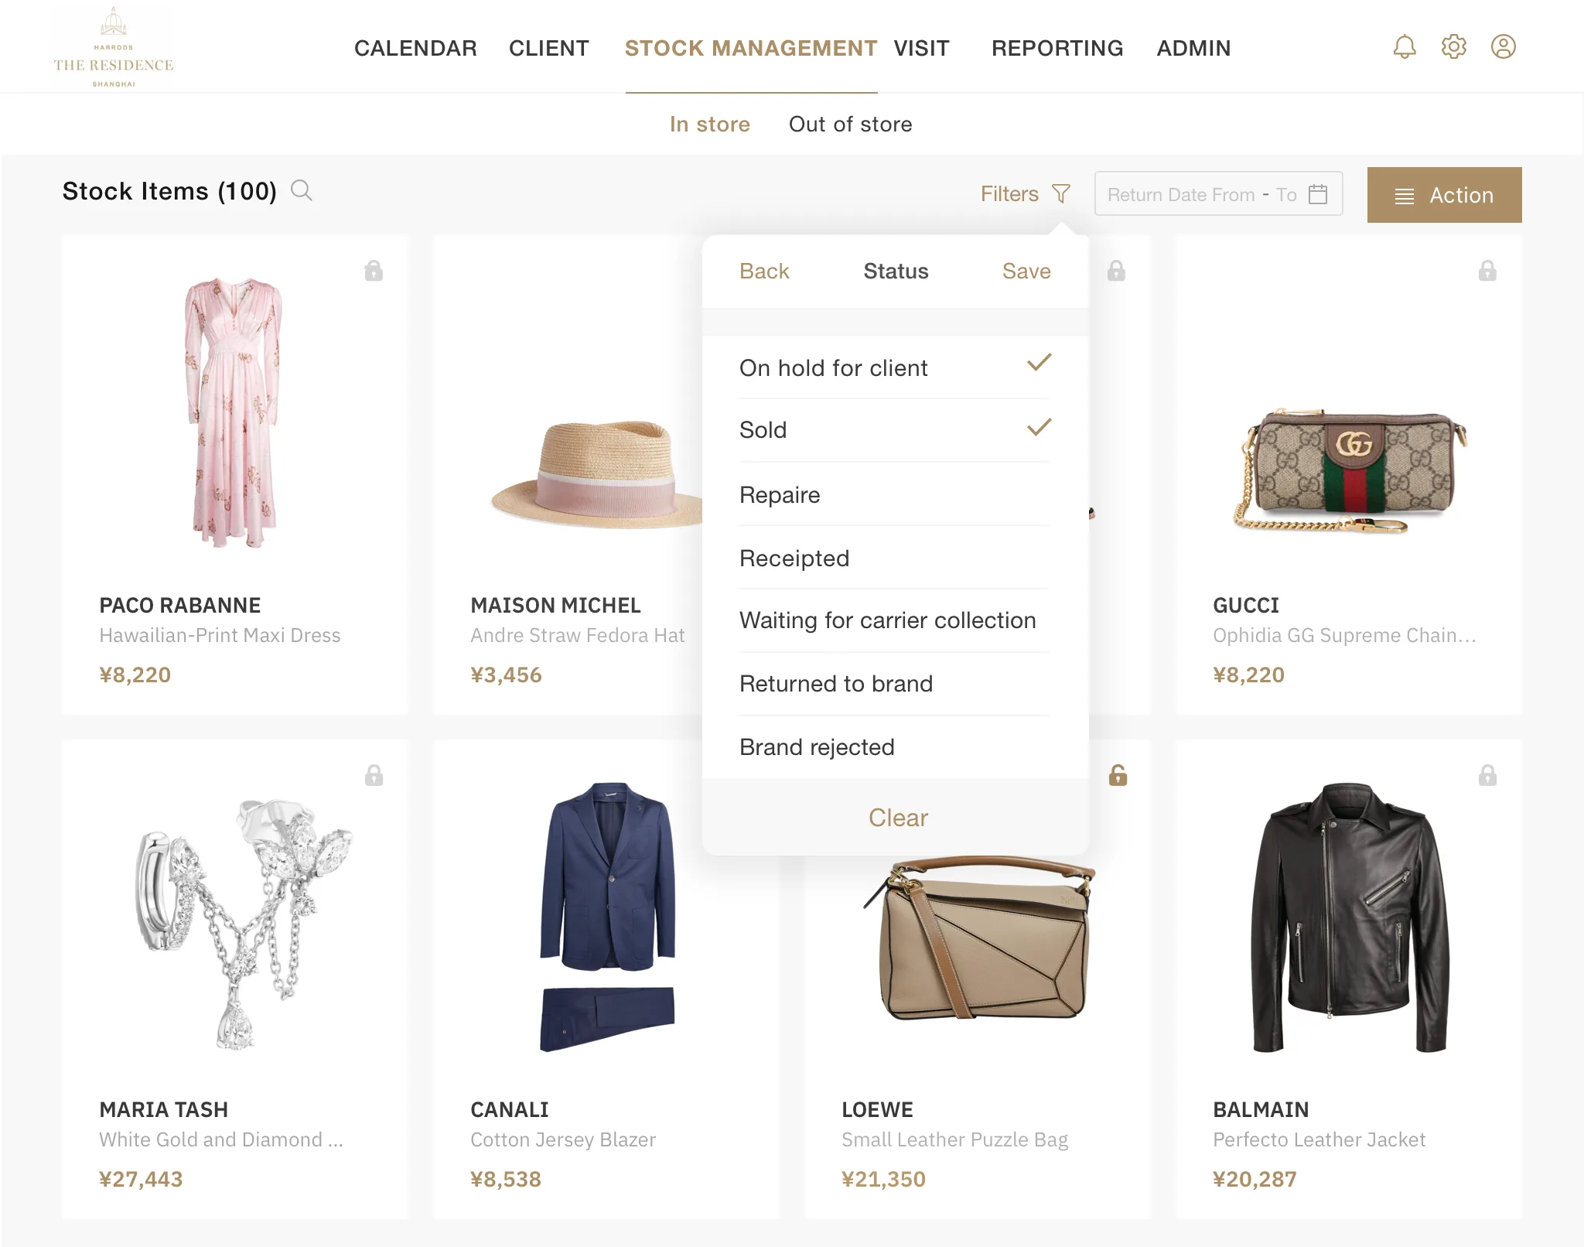Click Clear to reset status filters
The image size is (1584, 1247).
pos(897,818)
